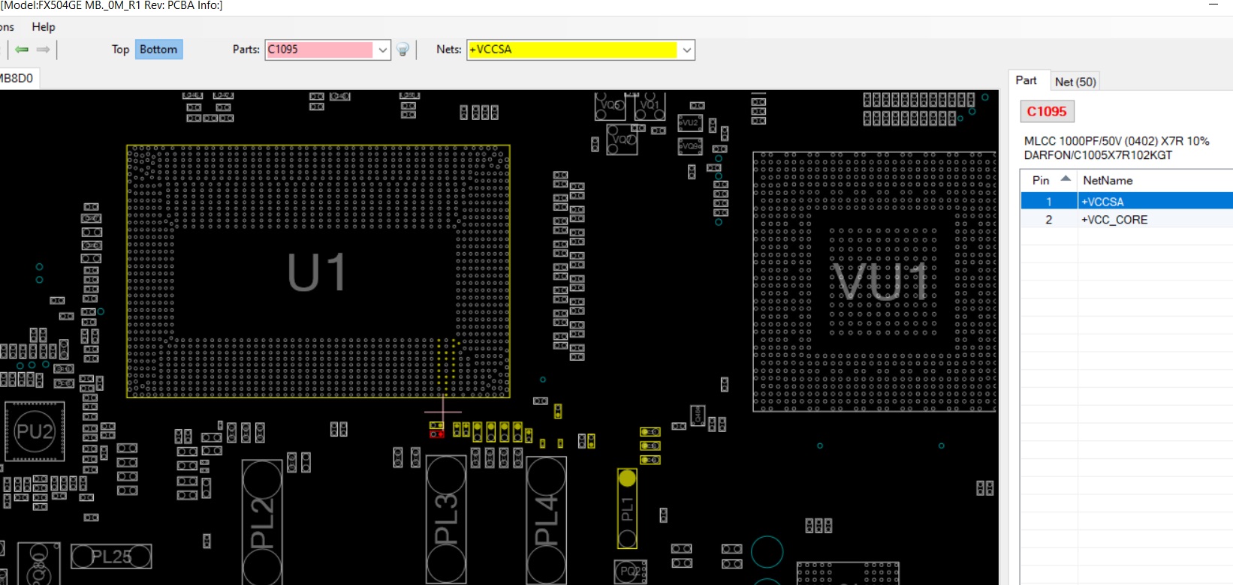Sort by the Pin column header
The image size is (1233, 585).
[x=1049, y=180]
